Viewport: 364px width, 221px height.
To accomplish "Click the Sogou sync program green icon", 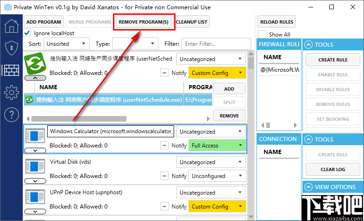I will pos(35,63).
